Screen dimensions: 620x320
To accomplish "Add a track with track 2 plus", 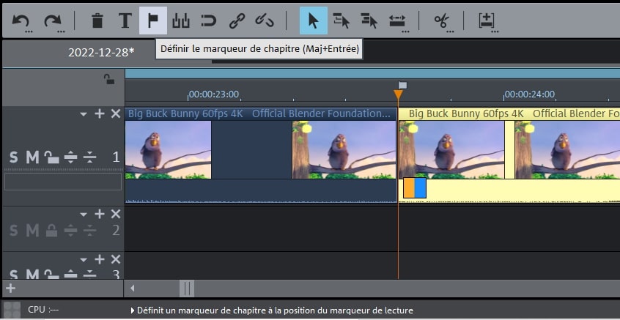I will 99,214.
